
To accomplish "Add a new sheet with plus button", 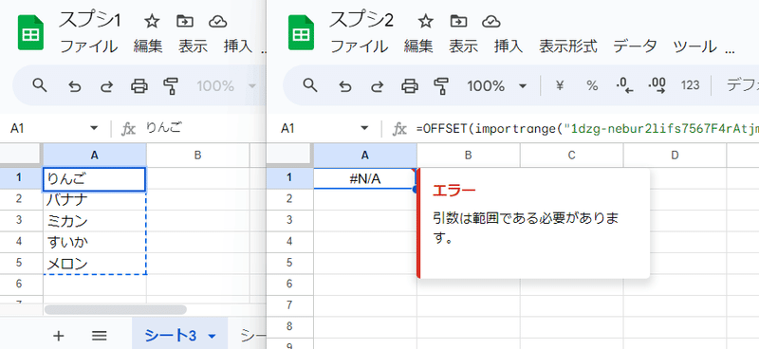I will pyautogui.click(x=58, y=336).
